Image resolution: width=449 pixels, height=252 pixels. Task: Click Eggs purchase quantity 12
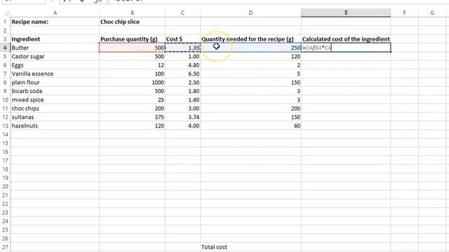pyautogui.click(x=132, y=65)
